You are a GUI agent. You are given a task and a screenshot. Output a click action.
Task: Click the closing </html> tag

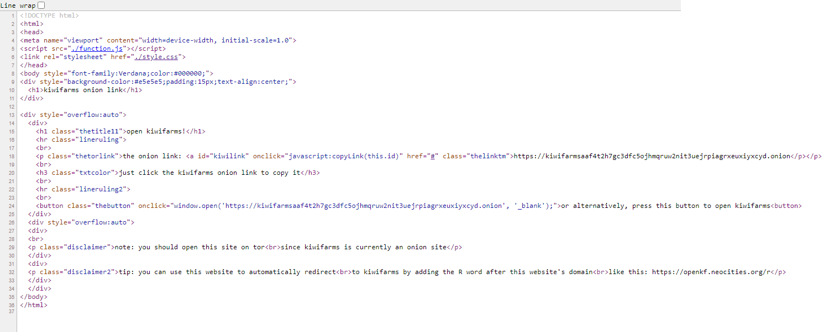(x=34, y=304)
